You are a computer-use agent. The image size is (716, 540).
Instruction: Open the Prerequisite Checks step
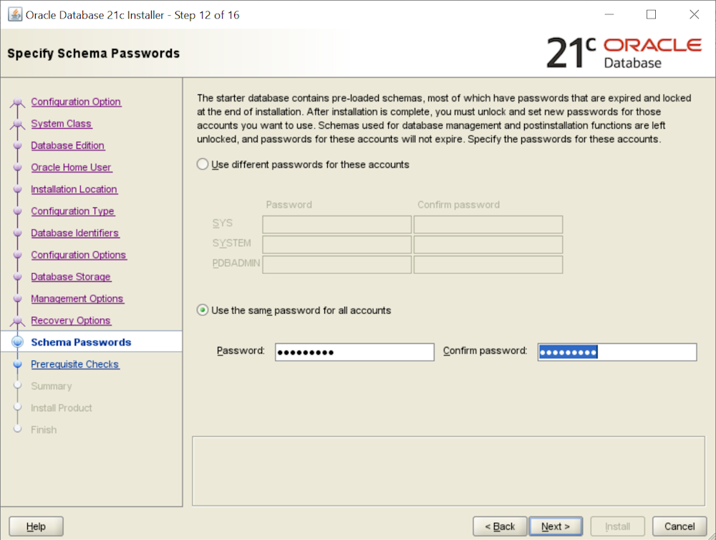75,364
